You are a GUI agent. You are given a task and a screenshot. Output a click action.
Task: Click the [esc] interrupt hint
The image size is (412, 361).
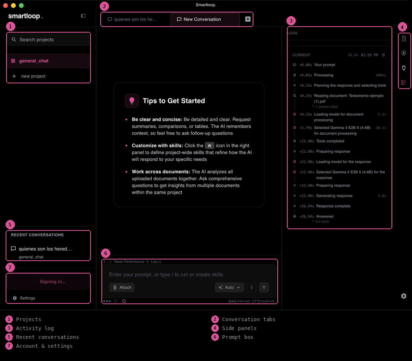pos(239,301)
